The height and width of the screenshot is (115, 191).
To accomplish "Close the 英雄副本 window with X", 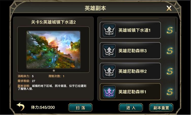I will pyautogui.click(x=169, y=8).
